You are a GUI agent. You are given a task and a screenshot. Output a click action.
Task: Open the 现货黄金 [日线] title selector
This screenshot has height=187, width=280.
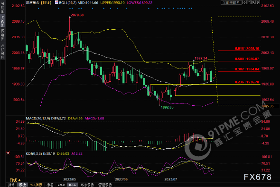coord(38,2)
